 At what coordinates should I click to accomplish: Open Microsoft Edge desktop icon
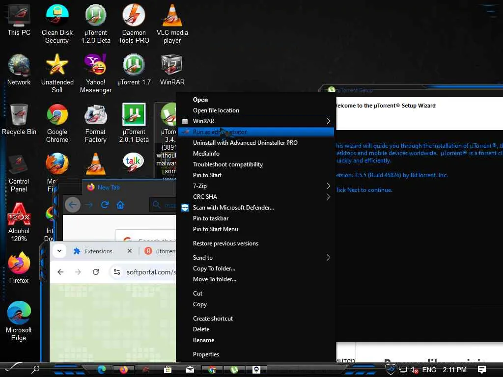coord(19,321)
